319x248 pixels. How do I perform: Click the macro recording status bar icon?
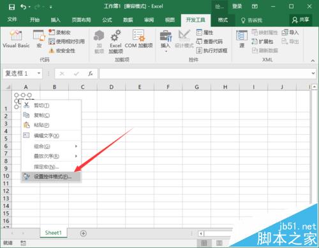24,243
